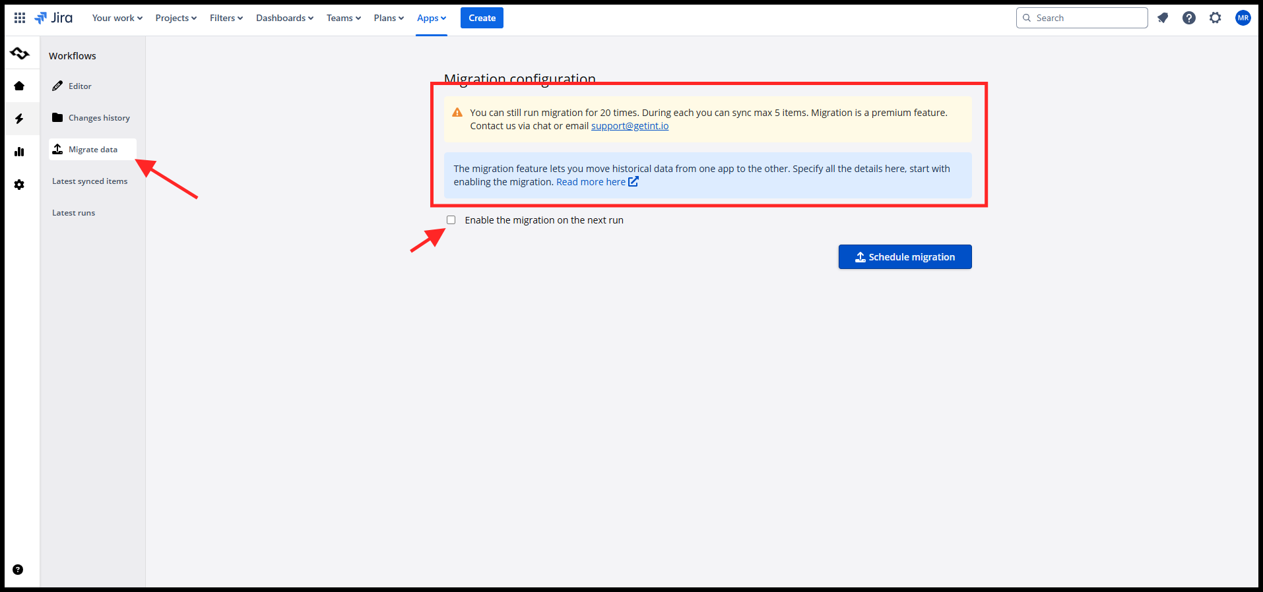This screenshot has width=1263, height=592.
Task: Select the lightning bolt icon in sidebar
Action: tap(19, 119)
